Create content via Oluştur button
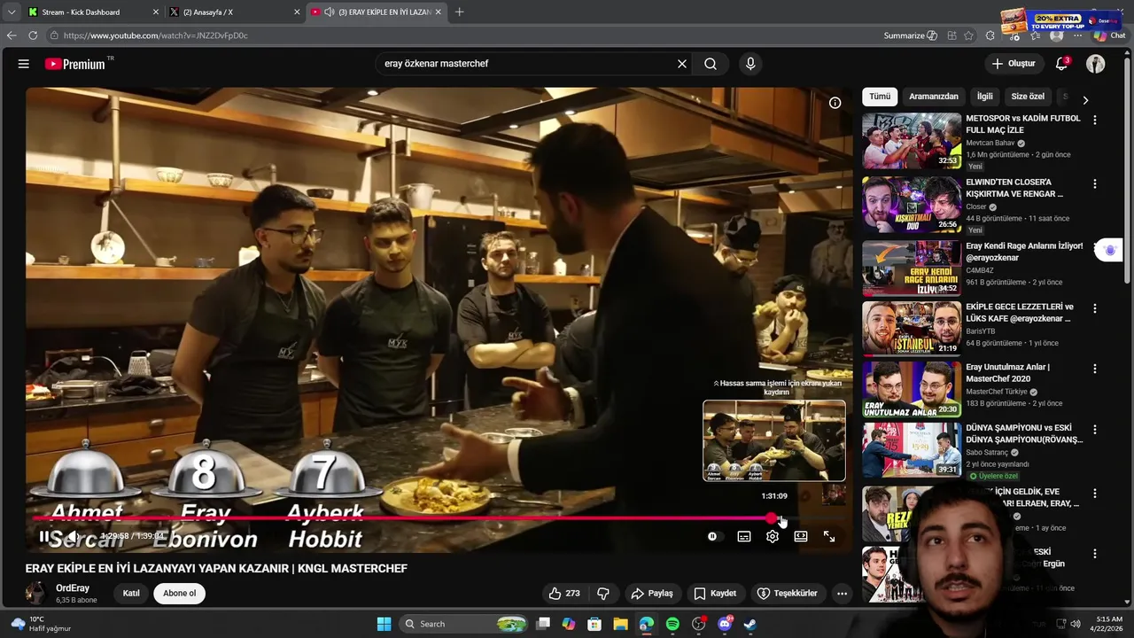Viewport: 1134px width, 638px height. [1014, 64]
